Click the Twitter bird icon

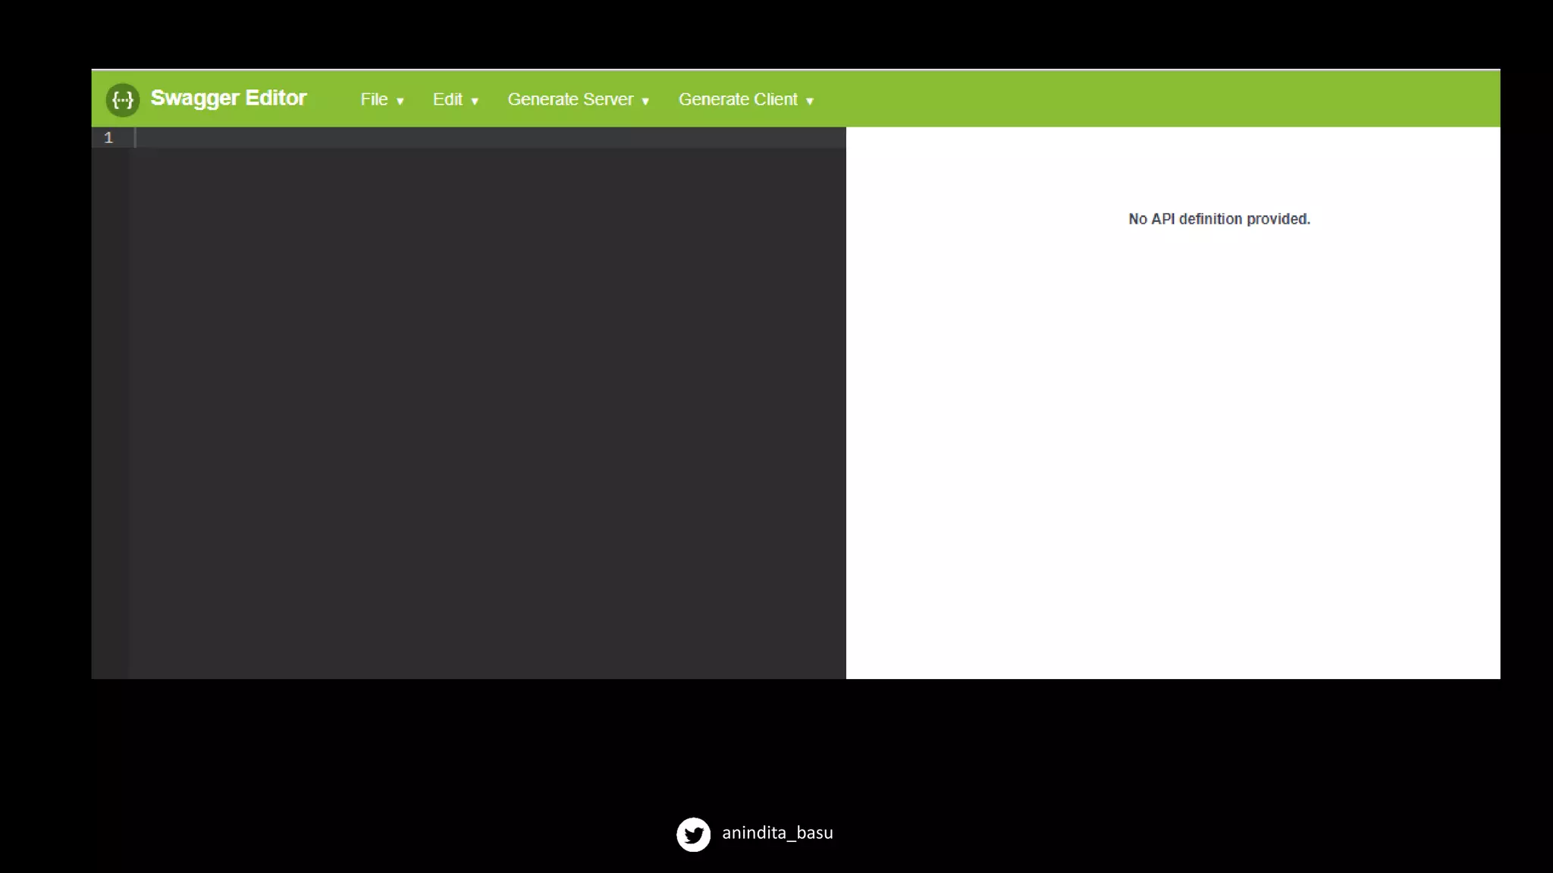tap(693, 834)
